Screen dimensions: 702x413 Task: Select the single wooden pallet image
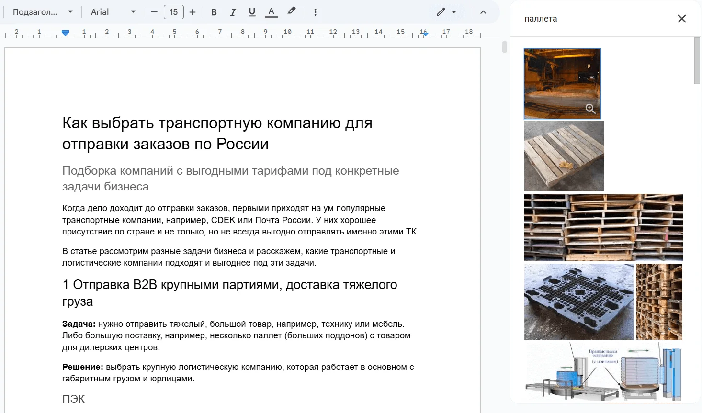564,156
